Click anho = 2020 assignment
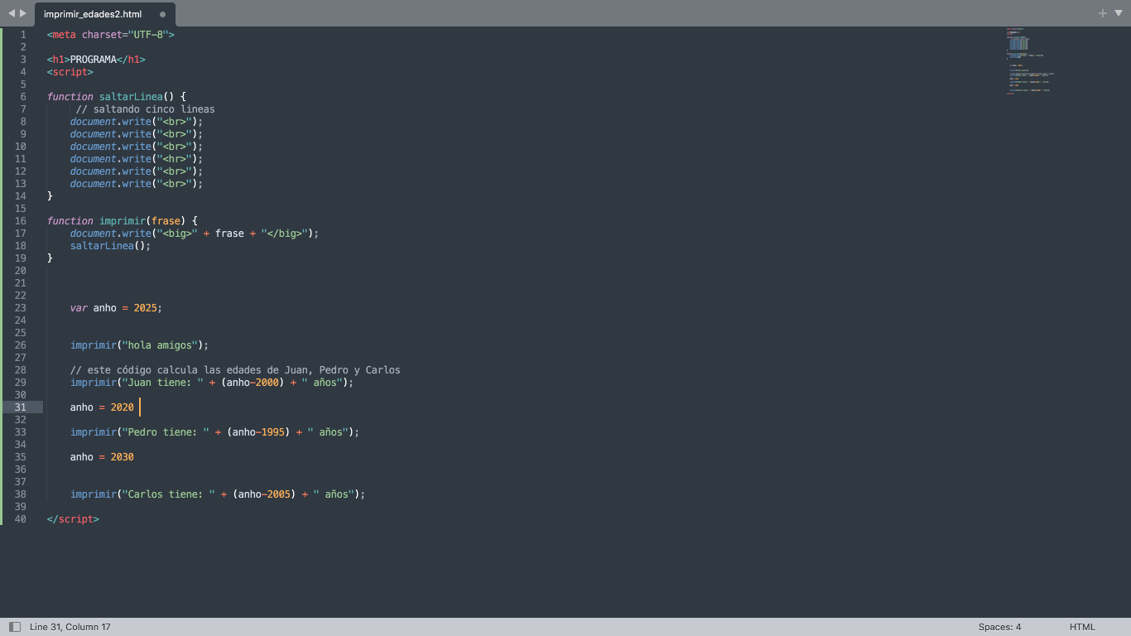The image size is (1131, 636). coord(102,407)
